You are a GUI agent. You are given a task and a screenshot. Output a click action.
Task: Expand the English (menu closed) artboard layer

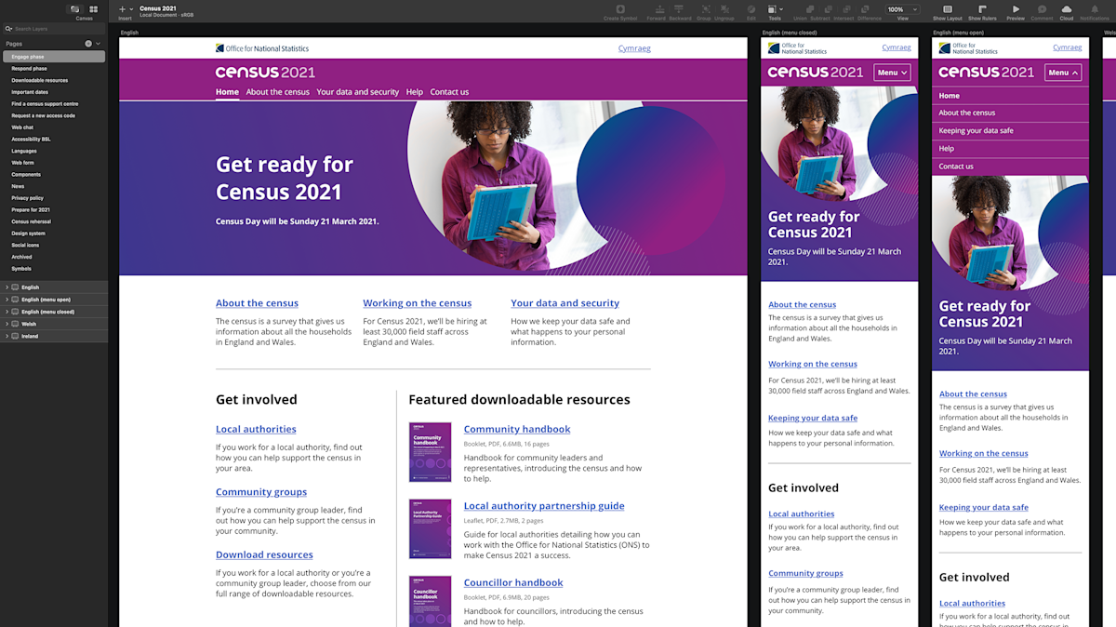(x=7, y=312)
